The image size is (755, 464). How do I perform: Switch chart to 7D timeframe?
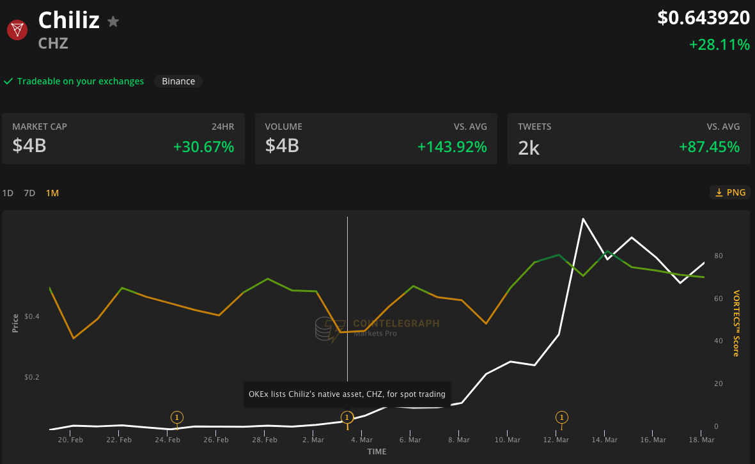29,193
